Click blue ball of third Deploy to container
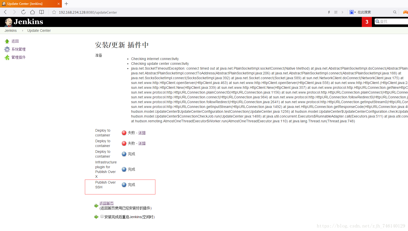The width and height of the screenshot is (408, 231). coord(124,154)
